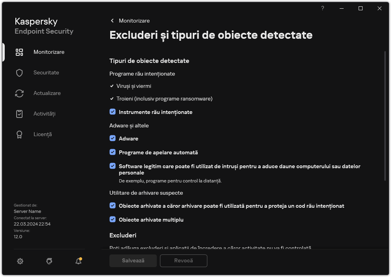
Task: Open application settings via the gear icon
Action: pyautogui.click(x=20, y=261)
